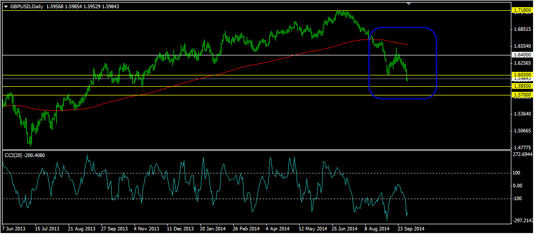
Task: Click the 1.65540 price scale value
Action: coord(523,46)
